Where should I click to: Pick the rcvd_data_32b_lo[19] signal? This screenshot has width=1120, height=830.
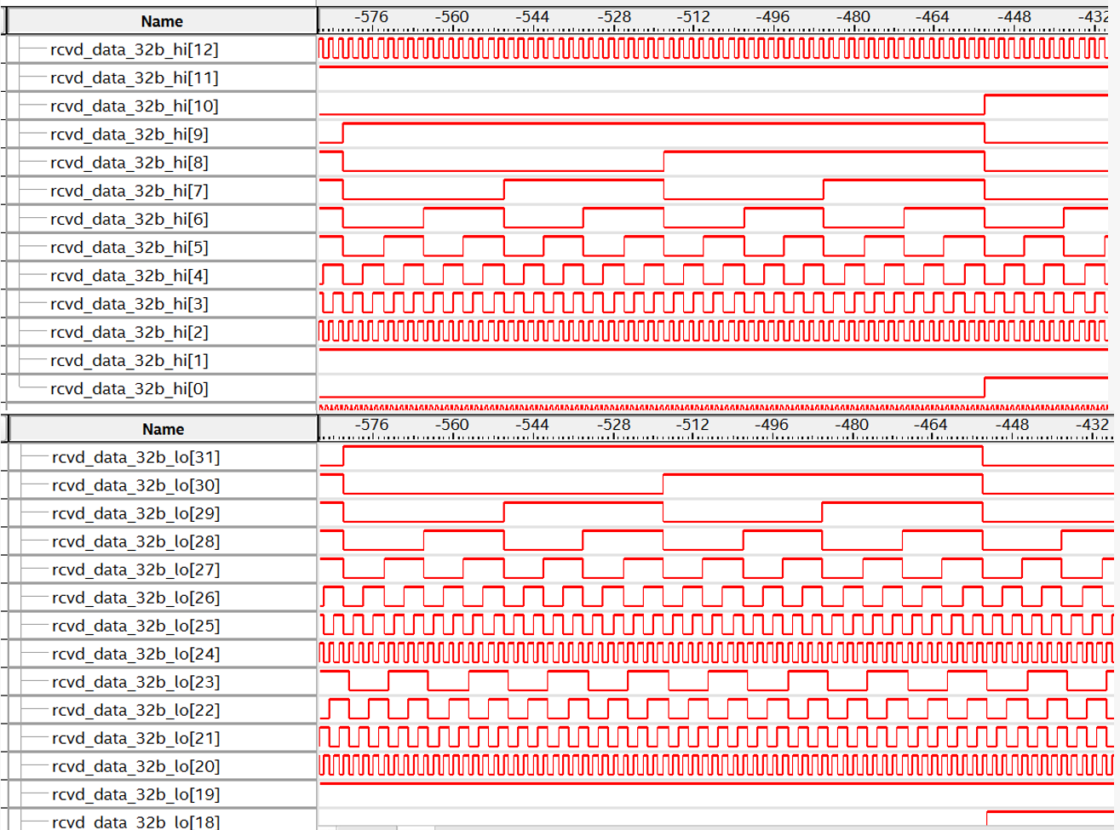(135, 794)
